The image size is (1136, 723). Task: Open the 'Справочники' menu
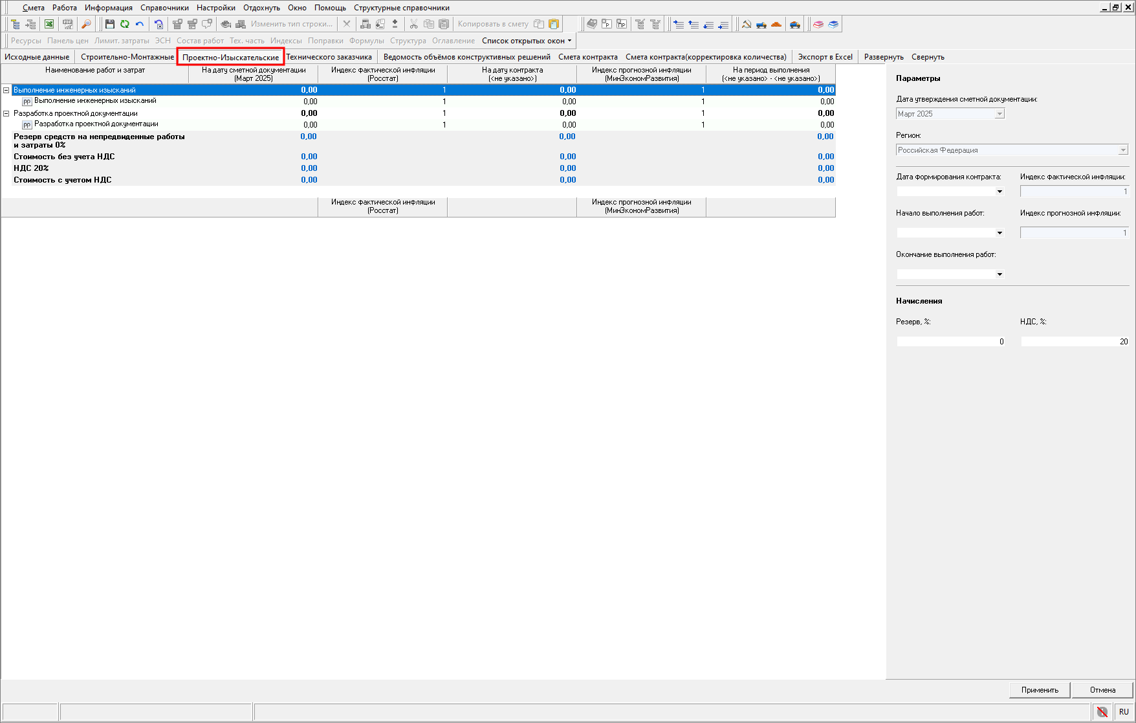tap(164, 8)
